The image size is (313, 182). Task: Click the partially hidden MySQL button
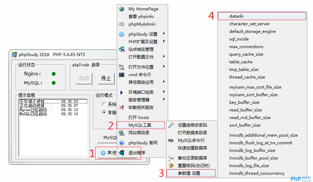click(107, 137)
